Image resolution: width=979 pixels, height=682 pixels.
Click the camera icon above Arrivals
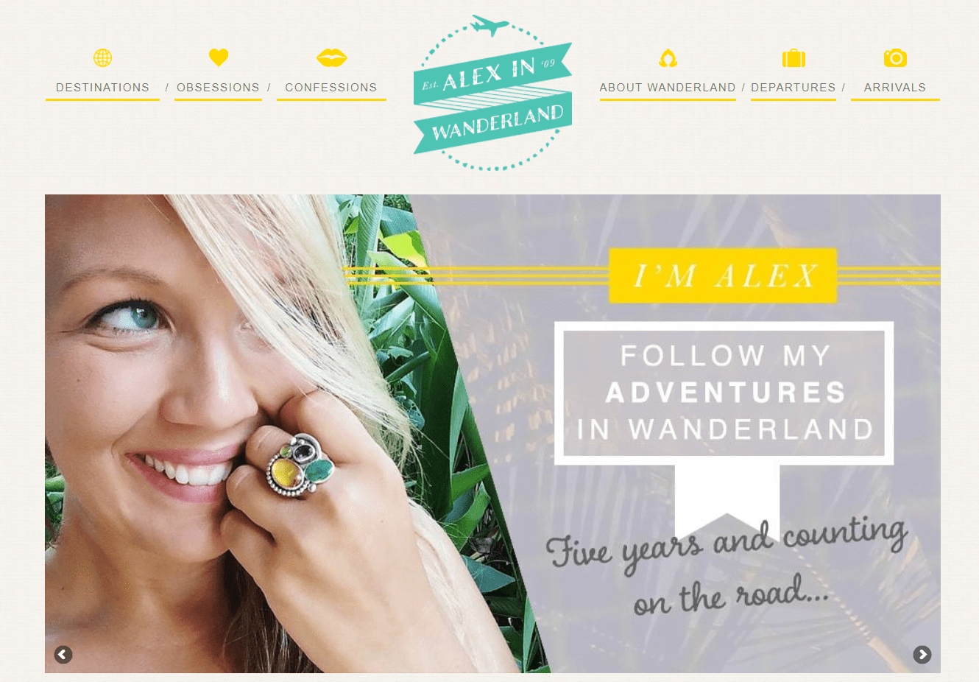click(x=895, y=57)
